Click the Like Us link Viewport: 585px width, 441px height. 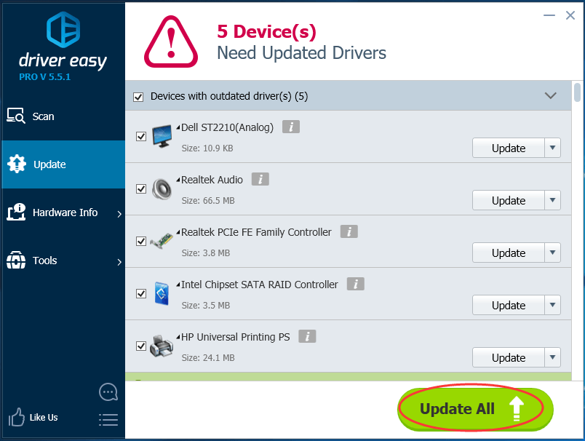pos(44,418)
